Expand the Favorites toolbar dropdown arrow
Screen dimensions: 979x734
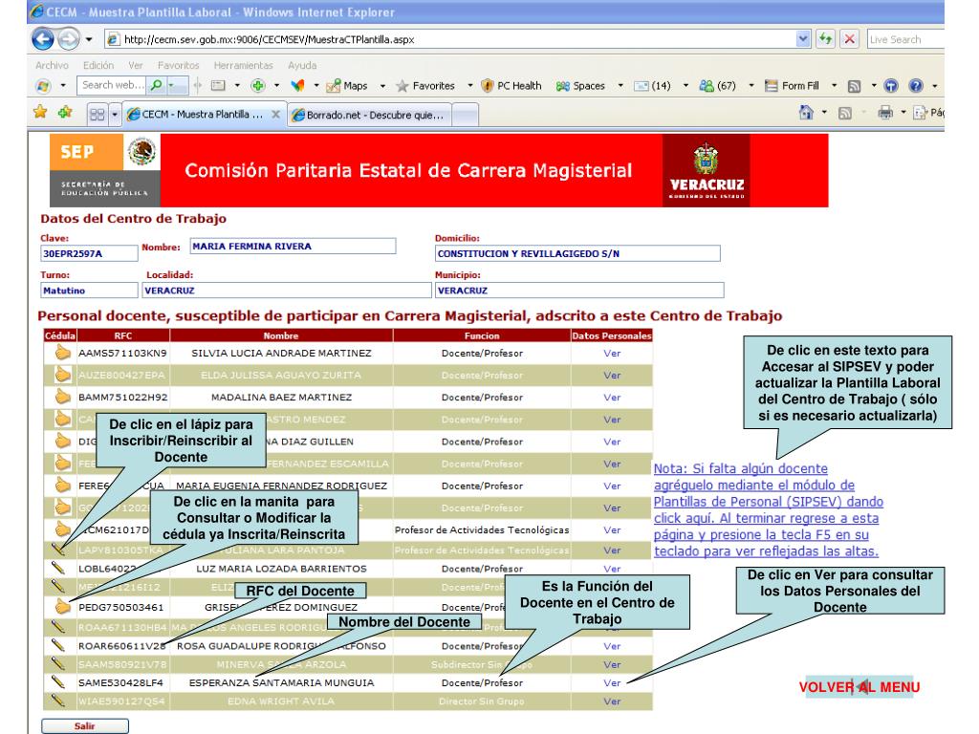pos(469,86)
